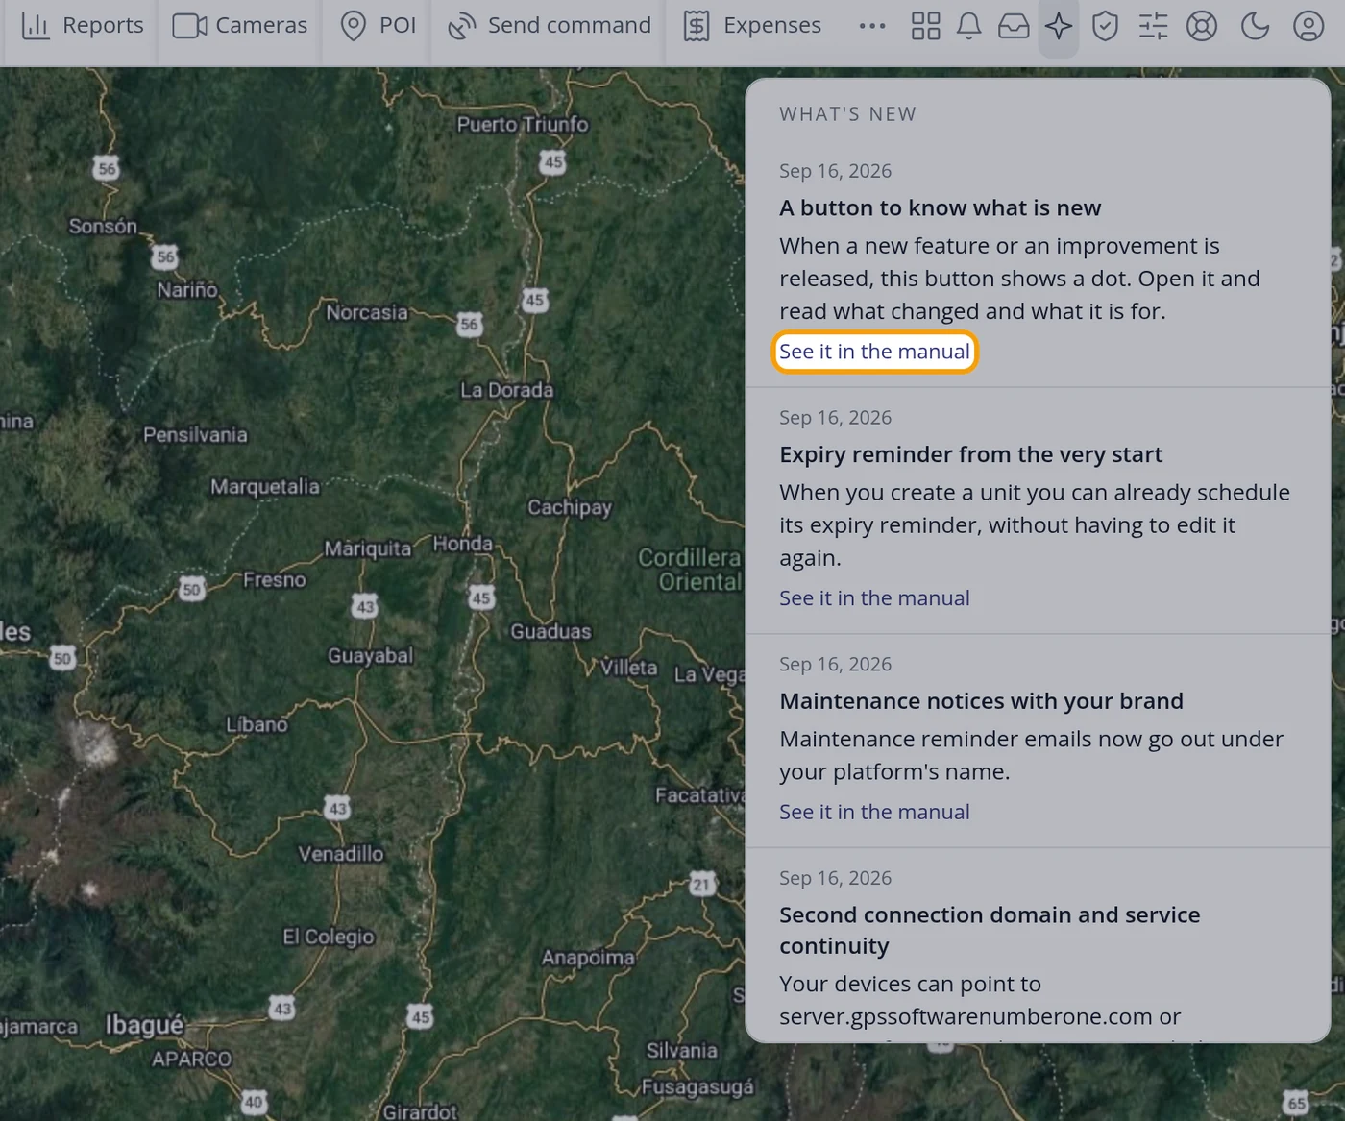Close the What's New sparkle button
The height and width of the screenshot is (1121, 1345).
[1059, 26]
